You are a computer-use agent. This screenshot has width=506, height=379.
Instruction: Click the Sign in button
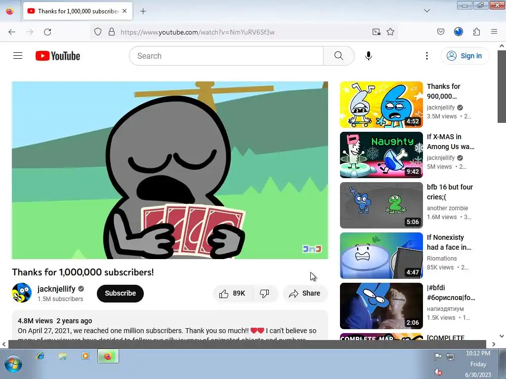(x=464, y=56)
